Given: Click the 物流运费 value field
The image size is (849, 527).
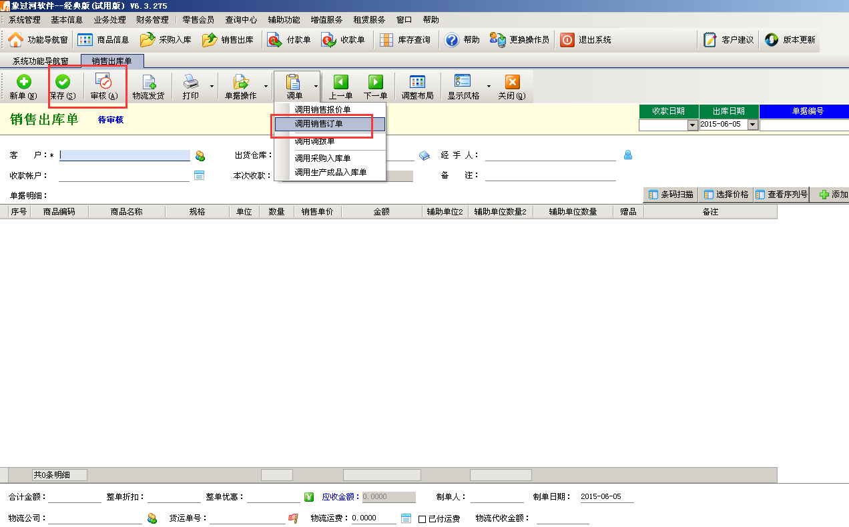Looking at the screenshot, I should point(374,518).
